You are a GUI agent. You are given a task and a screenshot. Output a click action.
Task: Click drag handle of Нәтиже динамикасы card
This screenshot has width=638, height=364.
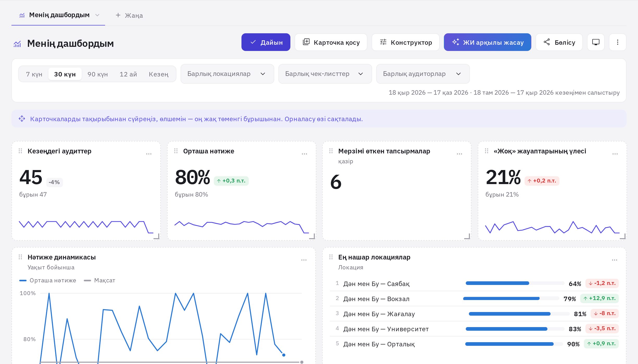pos(20,257)
